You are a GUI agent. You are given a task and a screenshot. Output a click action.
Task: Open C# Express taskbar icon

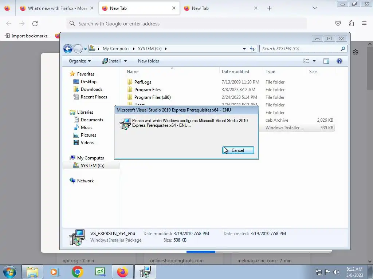pyautogui.click(x=100, y=272)
